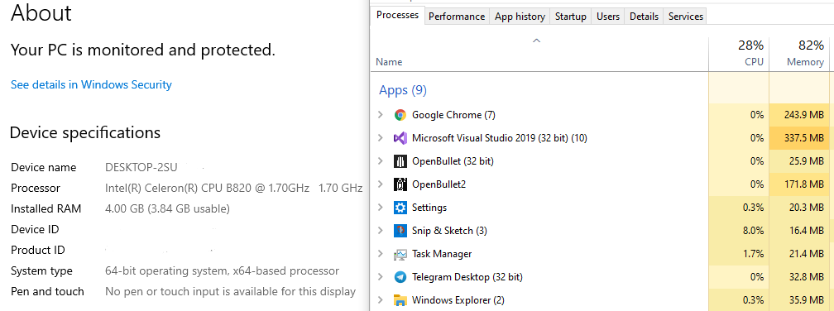Expand the Telegram Desktop row

380,277
